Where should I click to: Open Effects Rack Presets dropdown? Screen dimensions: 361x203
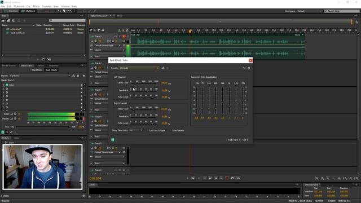coord(39,76)
